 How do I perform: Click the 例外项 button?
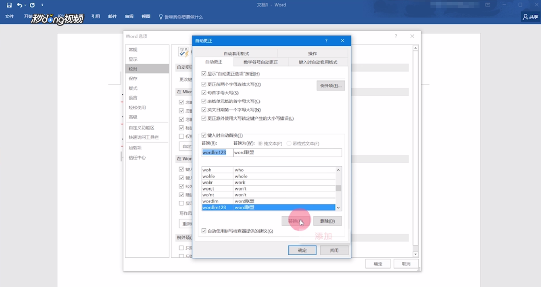[330, 85]
